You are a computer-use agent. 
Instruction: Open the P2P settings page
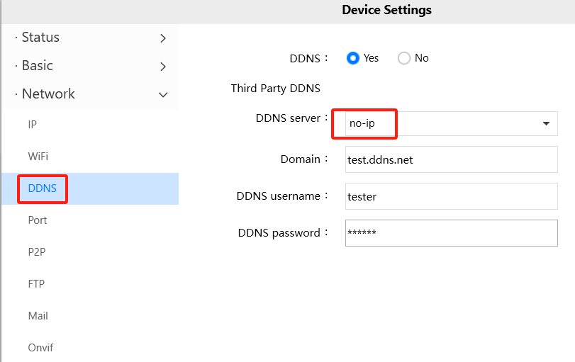point(37,252)
